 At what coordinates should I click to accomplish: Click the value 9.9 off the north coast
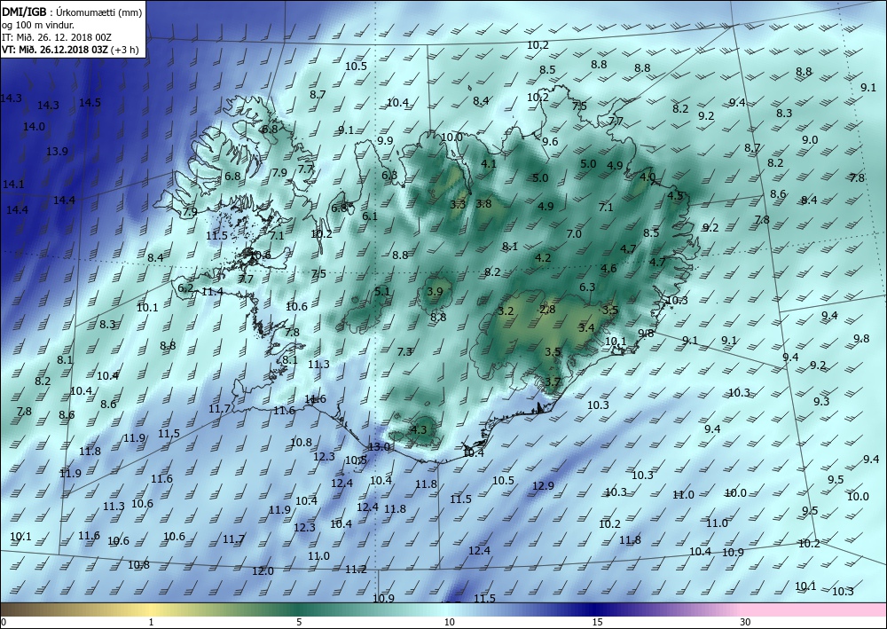(x=385, y=140)
